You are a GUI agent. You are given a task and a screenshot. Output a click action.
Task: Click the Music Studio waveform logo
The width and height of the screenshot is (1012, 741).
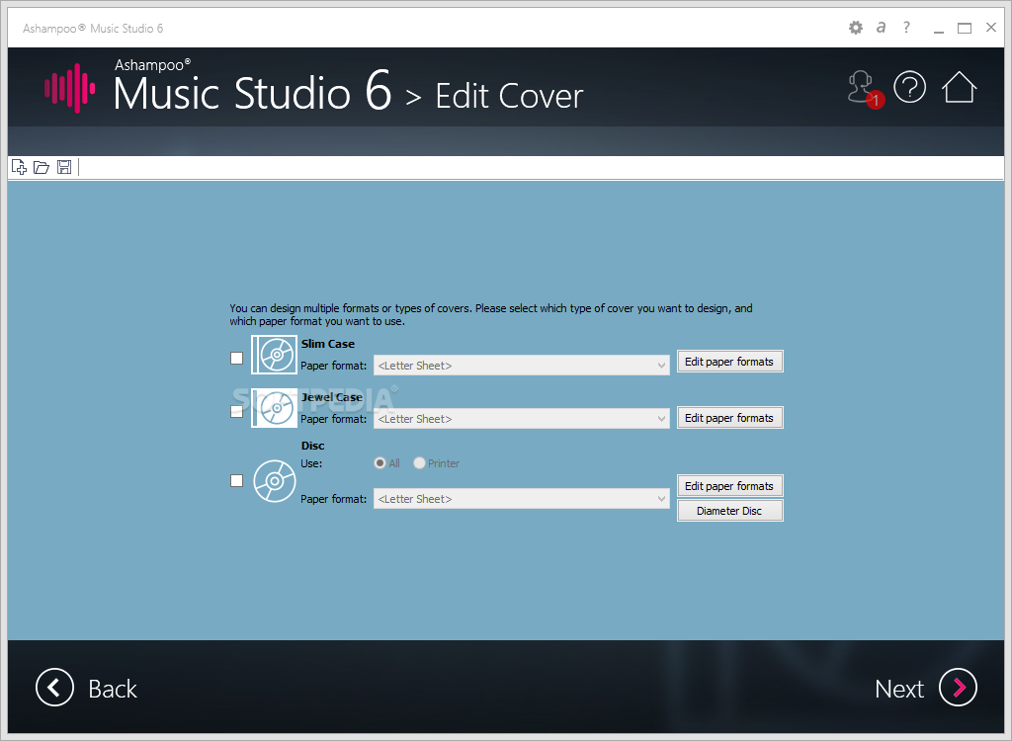pyautogui.click(x=70, y=89)
